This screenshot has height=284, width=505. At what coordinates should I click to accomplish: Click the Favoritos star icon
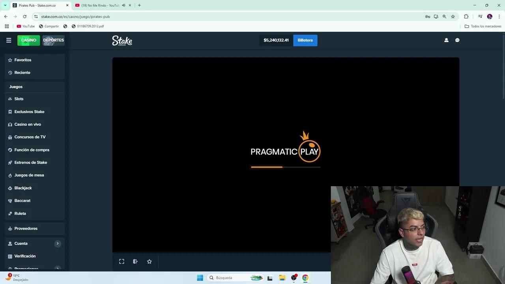(10, 60)
